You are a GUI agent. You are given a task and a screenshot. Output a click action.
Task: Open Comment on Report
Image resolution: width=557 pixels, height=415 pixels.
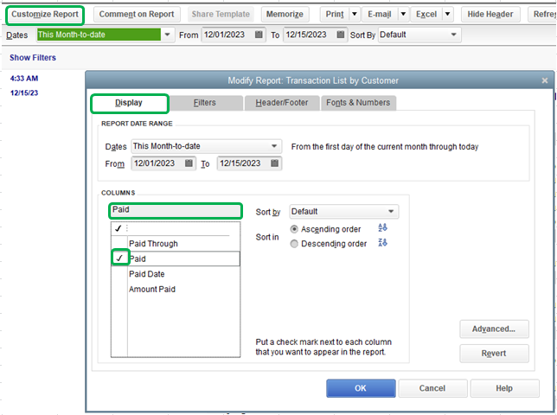(x=137, y=15)
